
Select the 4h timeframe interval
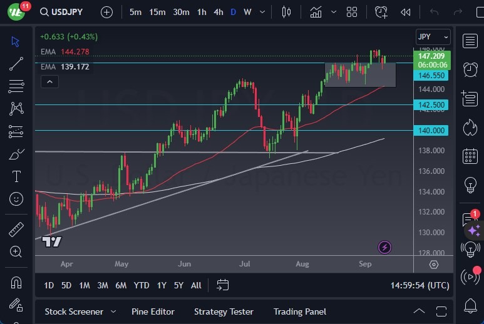[218, 12]
